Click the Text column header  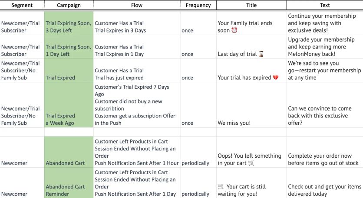coord(324,5)
